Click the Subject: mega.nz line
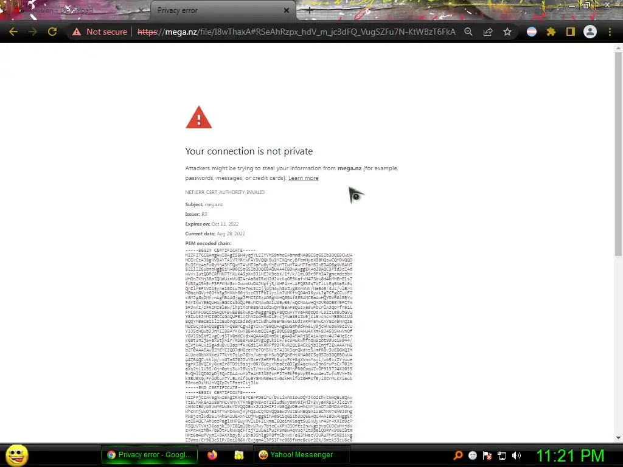The height and width of the screenshot is (467, 623). pyautogui.click(x=204, y=204)
